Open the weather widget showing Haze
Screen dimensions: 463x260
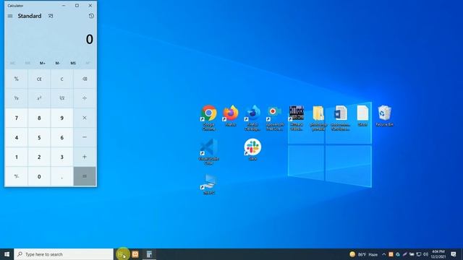coord(363,254)
